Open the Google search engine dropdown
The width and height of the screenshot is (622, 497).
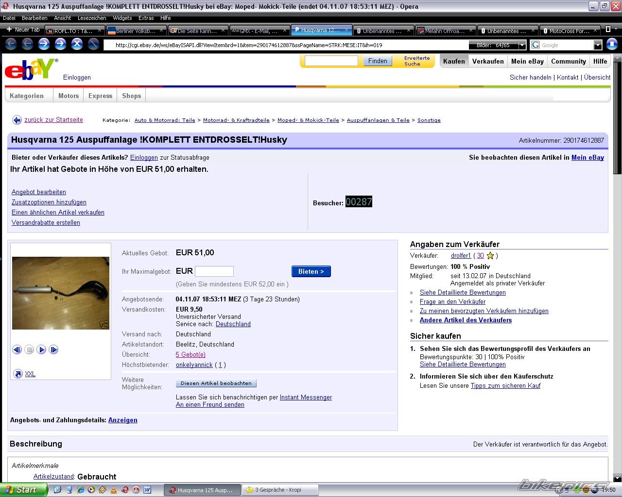(x=598, y=45)
